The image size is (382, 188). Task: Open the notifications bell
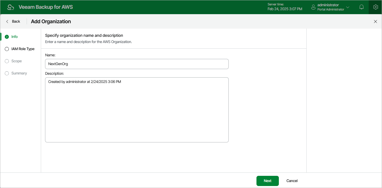click(x=361, y=7)
